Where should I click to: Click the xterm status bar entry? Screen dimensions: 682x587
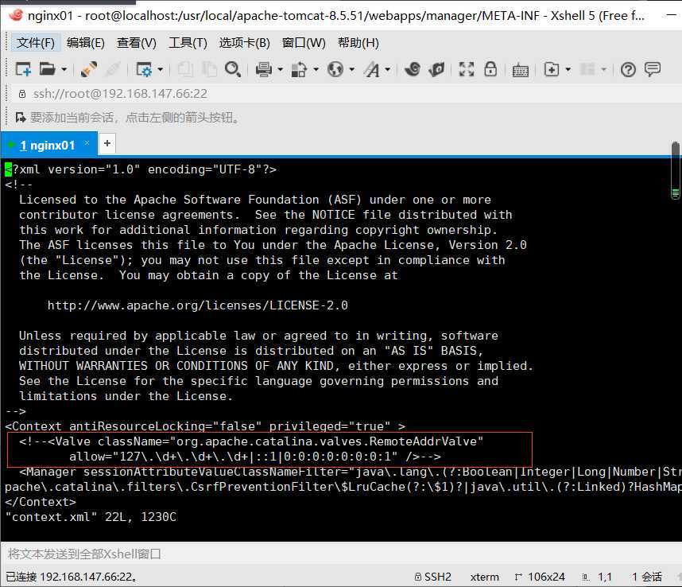(485, 577)
